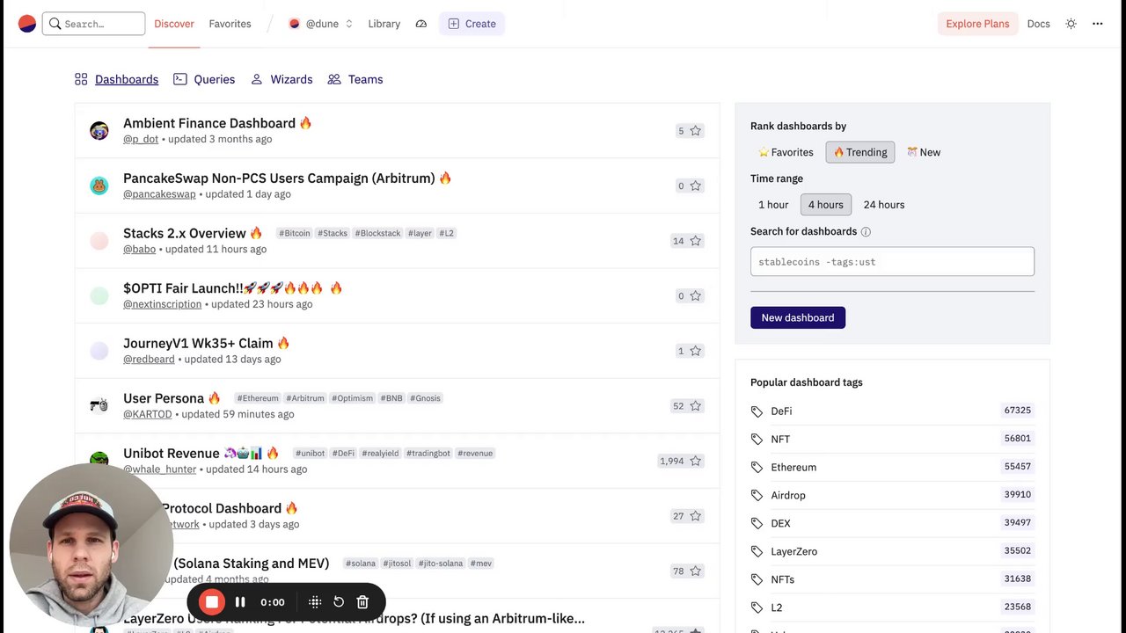The width and height of the screenshot is (1126, 633).
Task: Star the $OPTI Fair Launch dashboard
Action: tap(695, 295)
